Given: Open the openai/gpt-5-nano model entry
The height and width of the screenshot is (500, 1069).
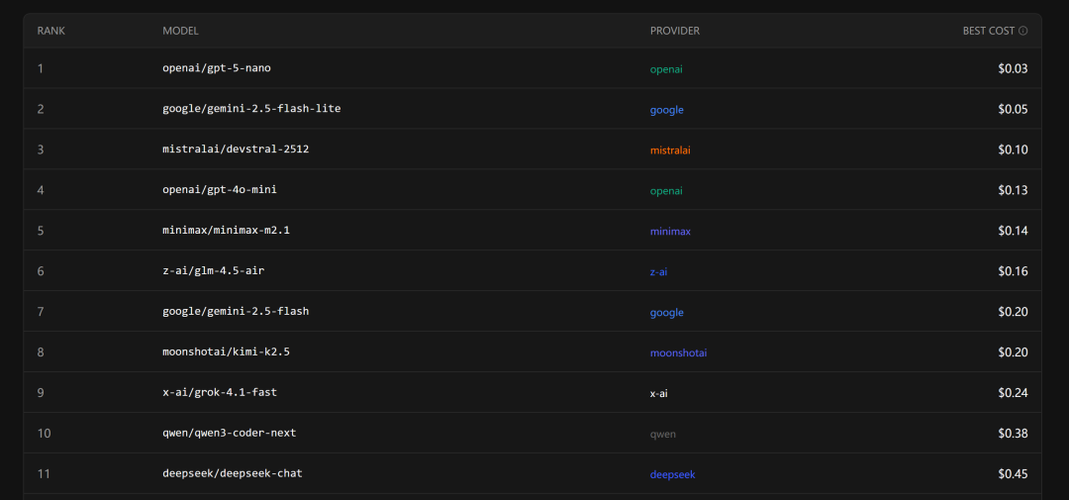Looking at the screenshot, I should [216, 68].
